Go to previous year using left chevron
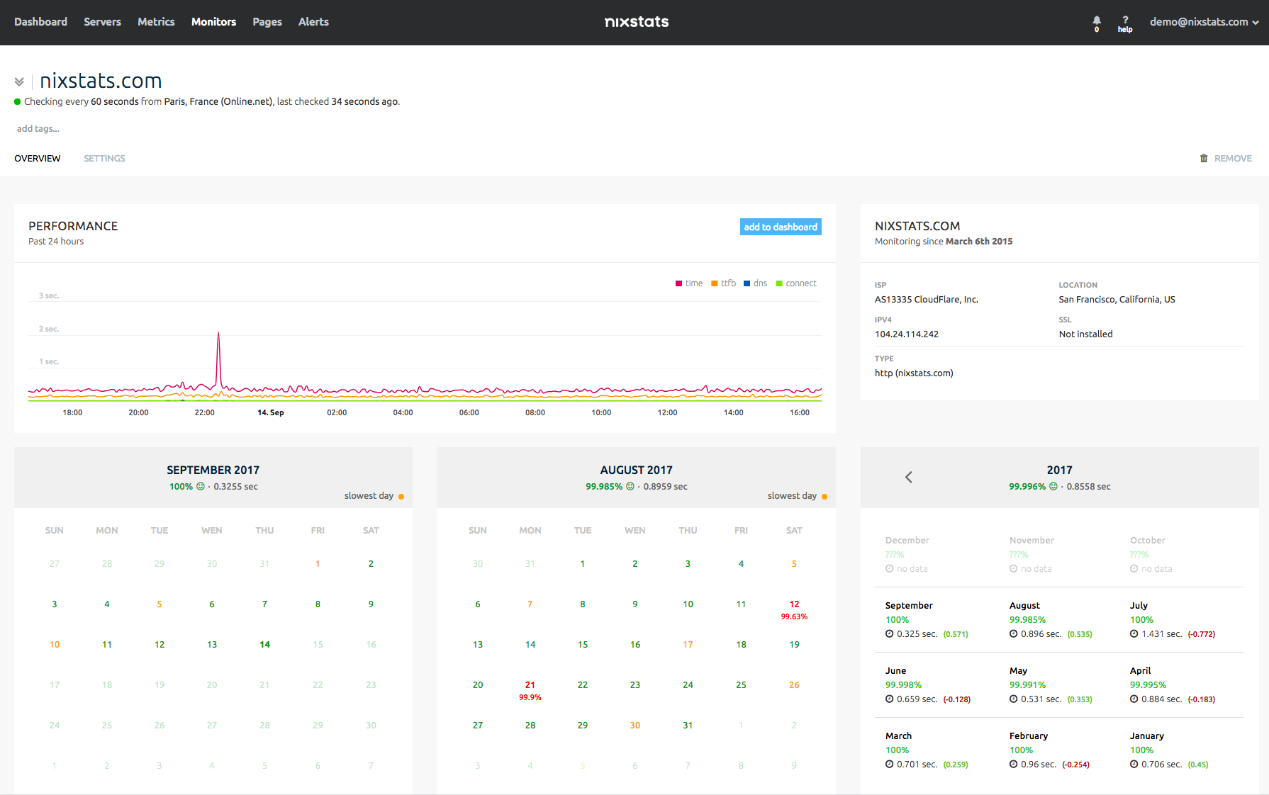Screen dimensions: 1269x795 coord(909,477)
